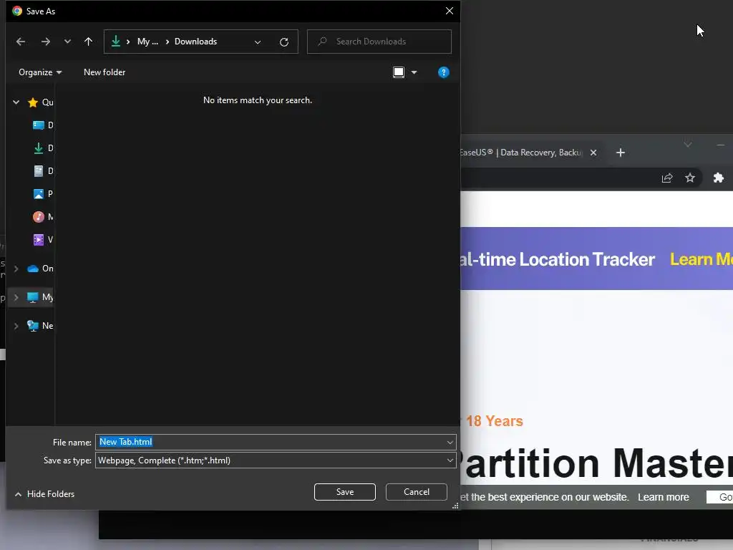Viewport: 733px width, 550px height.
Task: Click the green Downloads address bar icon
Action: 116,42
